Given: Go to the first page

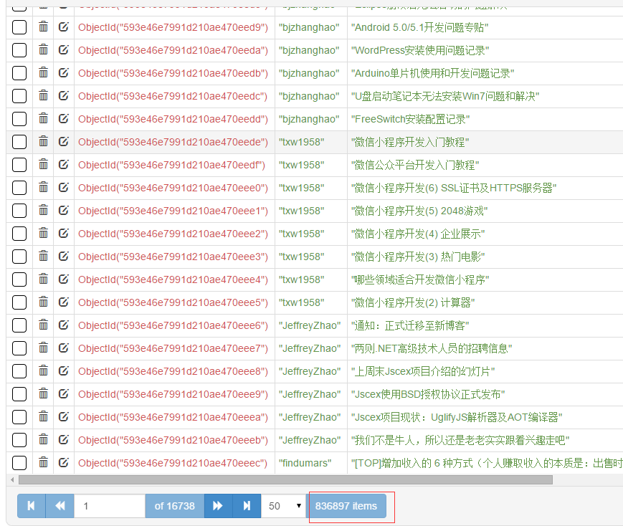Looking at the screenshot, I should [32, 506].
